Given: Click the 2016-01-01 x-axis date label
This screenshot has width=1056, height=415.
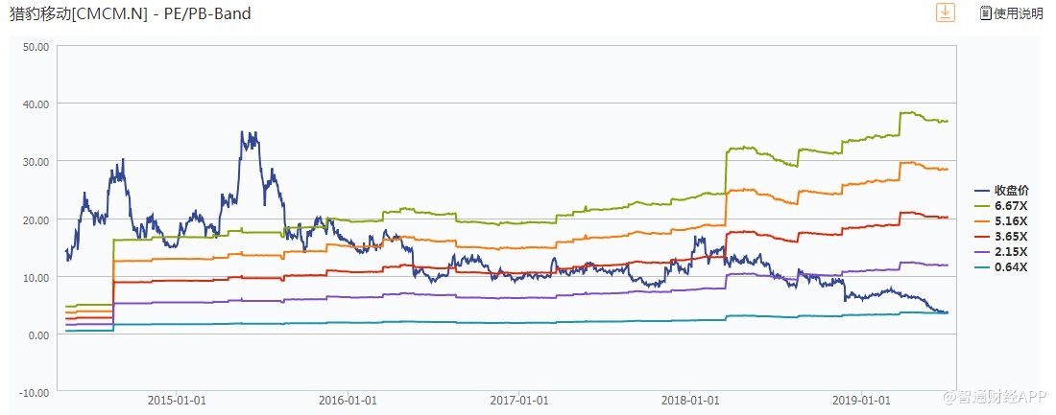Looking at the screenshot, I should coord(347,400).
